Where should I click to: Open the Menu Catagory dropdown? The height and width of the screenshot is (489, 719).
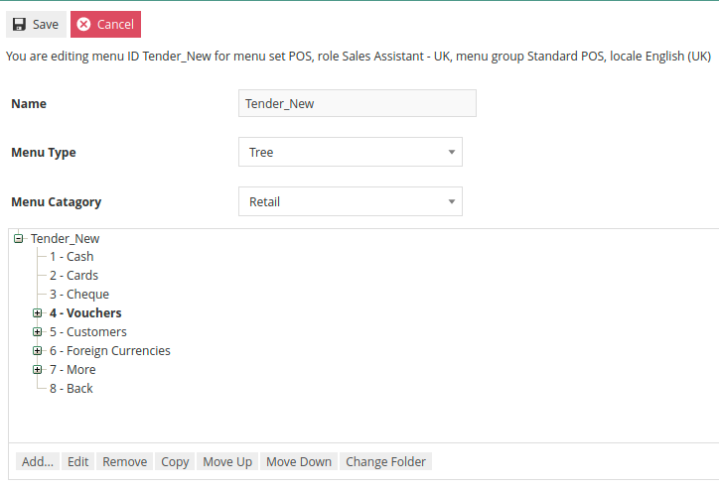[350, 201]
